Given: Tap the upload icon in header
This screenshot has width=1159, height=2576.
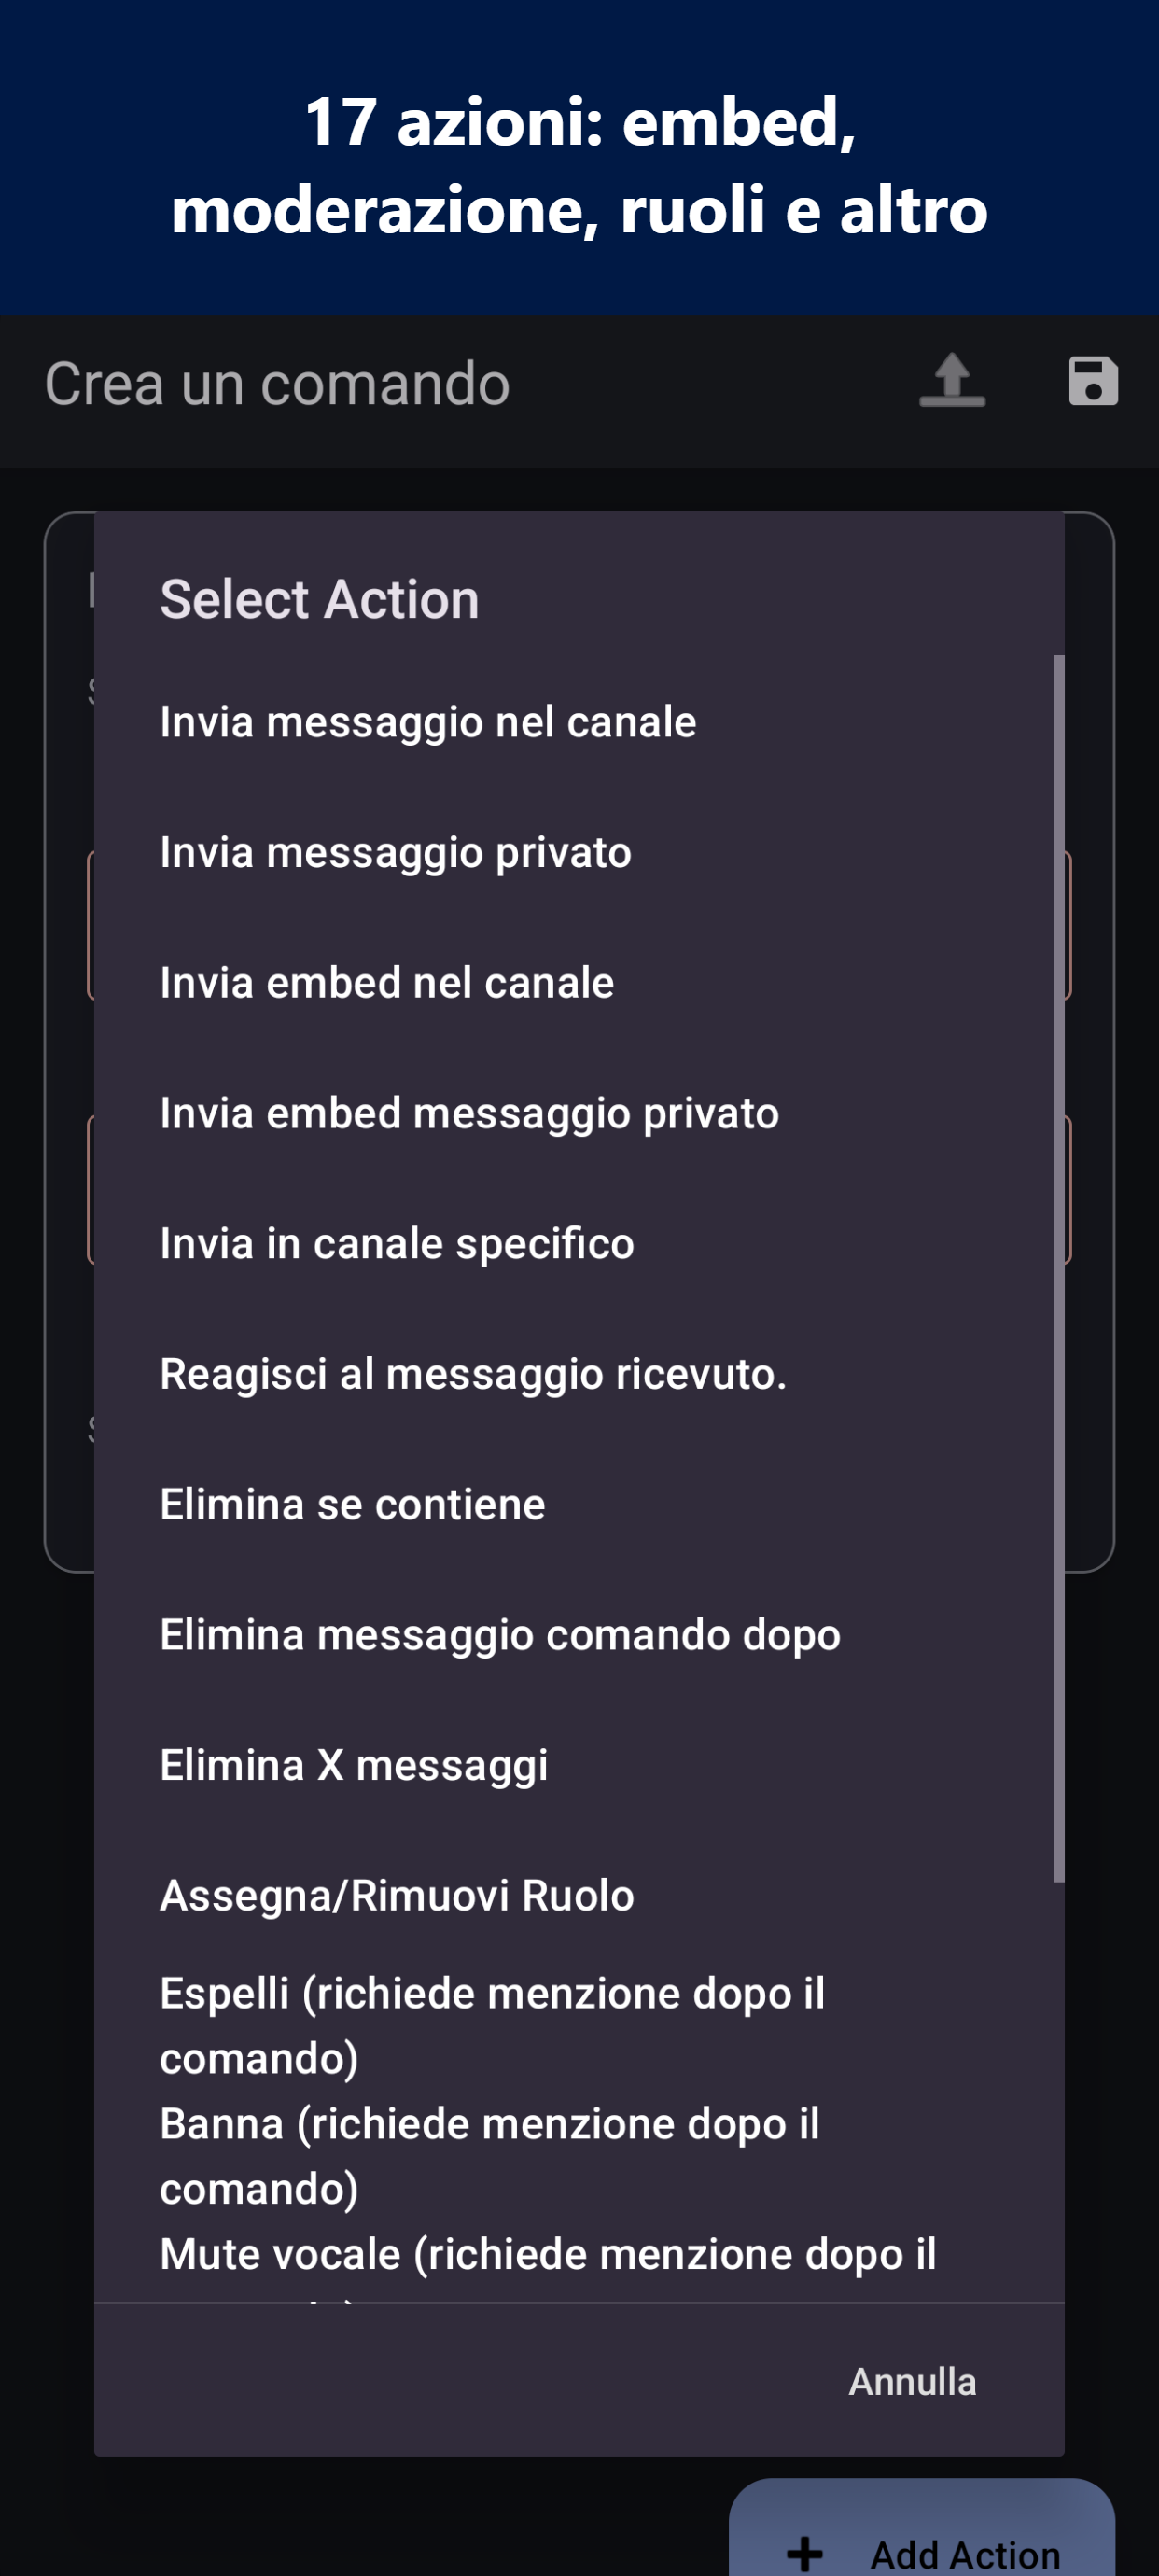Looking at the screenshot, I should [951, 382].
